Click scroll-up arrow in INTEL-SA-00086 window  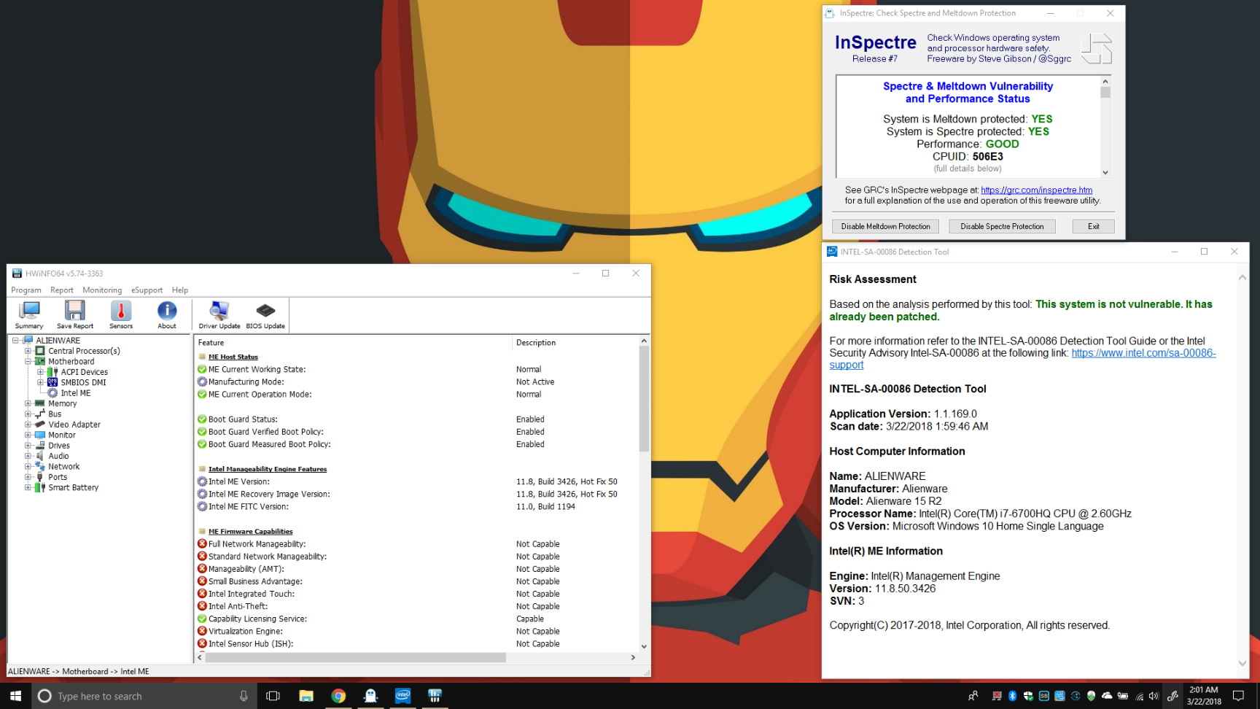pos(1242,278)
